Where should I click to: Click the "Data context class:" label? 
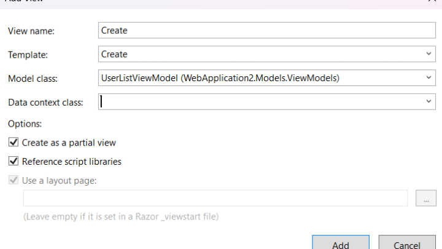(x=45, y=103)
